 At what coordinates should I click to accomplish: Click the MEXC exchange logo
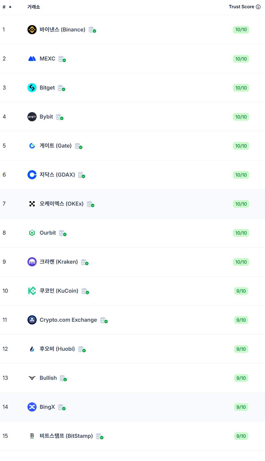pos(32,59)
